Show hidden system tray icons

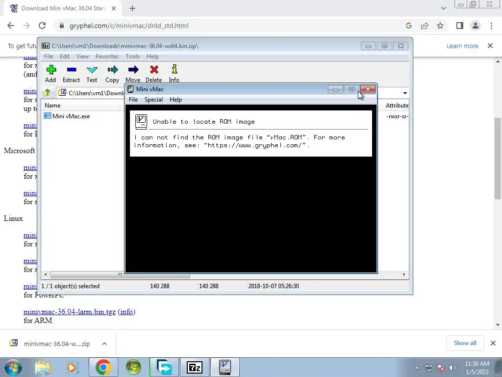pyautogui.click(x=417, y=368)
